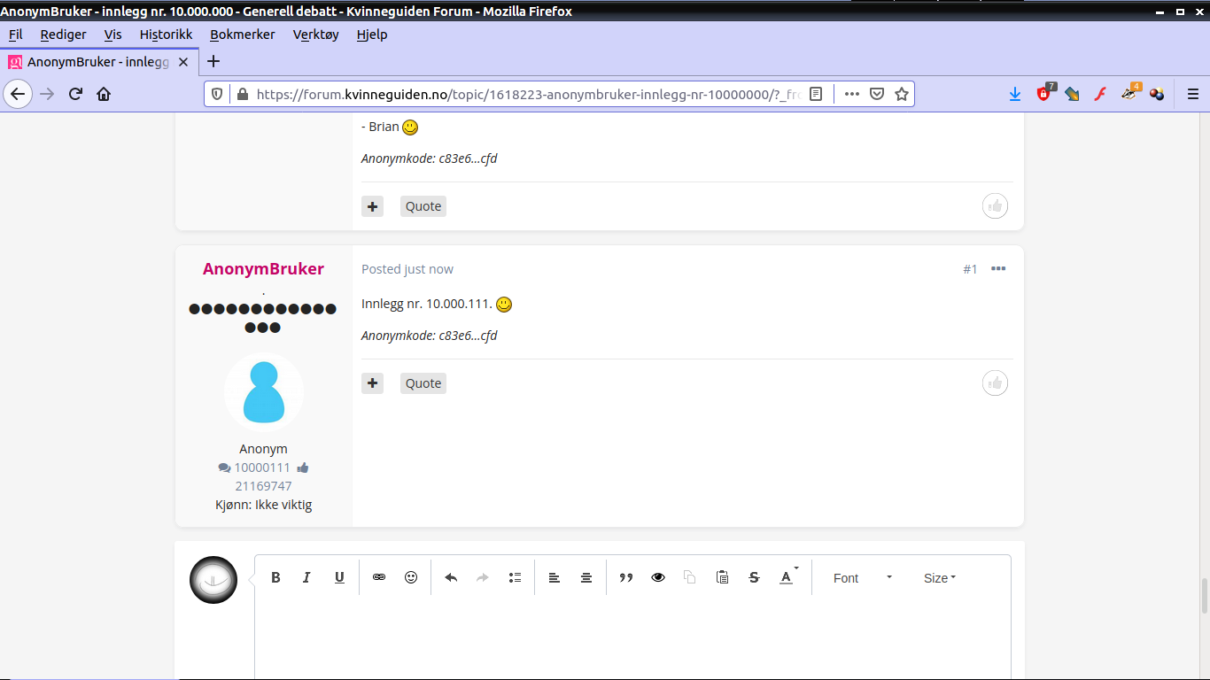
Task: Insert a link with the chain icon
Action: (379, 577)
